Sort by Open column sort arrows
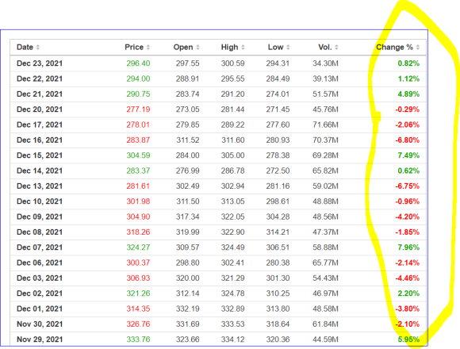 coord(197,48)
